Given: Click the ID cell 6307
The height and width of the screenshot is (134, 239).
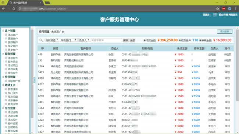Looking at the screenshot, I should [x=41, y=114].
